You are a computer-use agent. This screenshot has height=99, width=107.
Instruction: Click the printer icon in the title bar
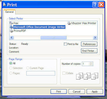[4, 4]
